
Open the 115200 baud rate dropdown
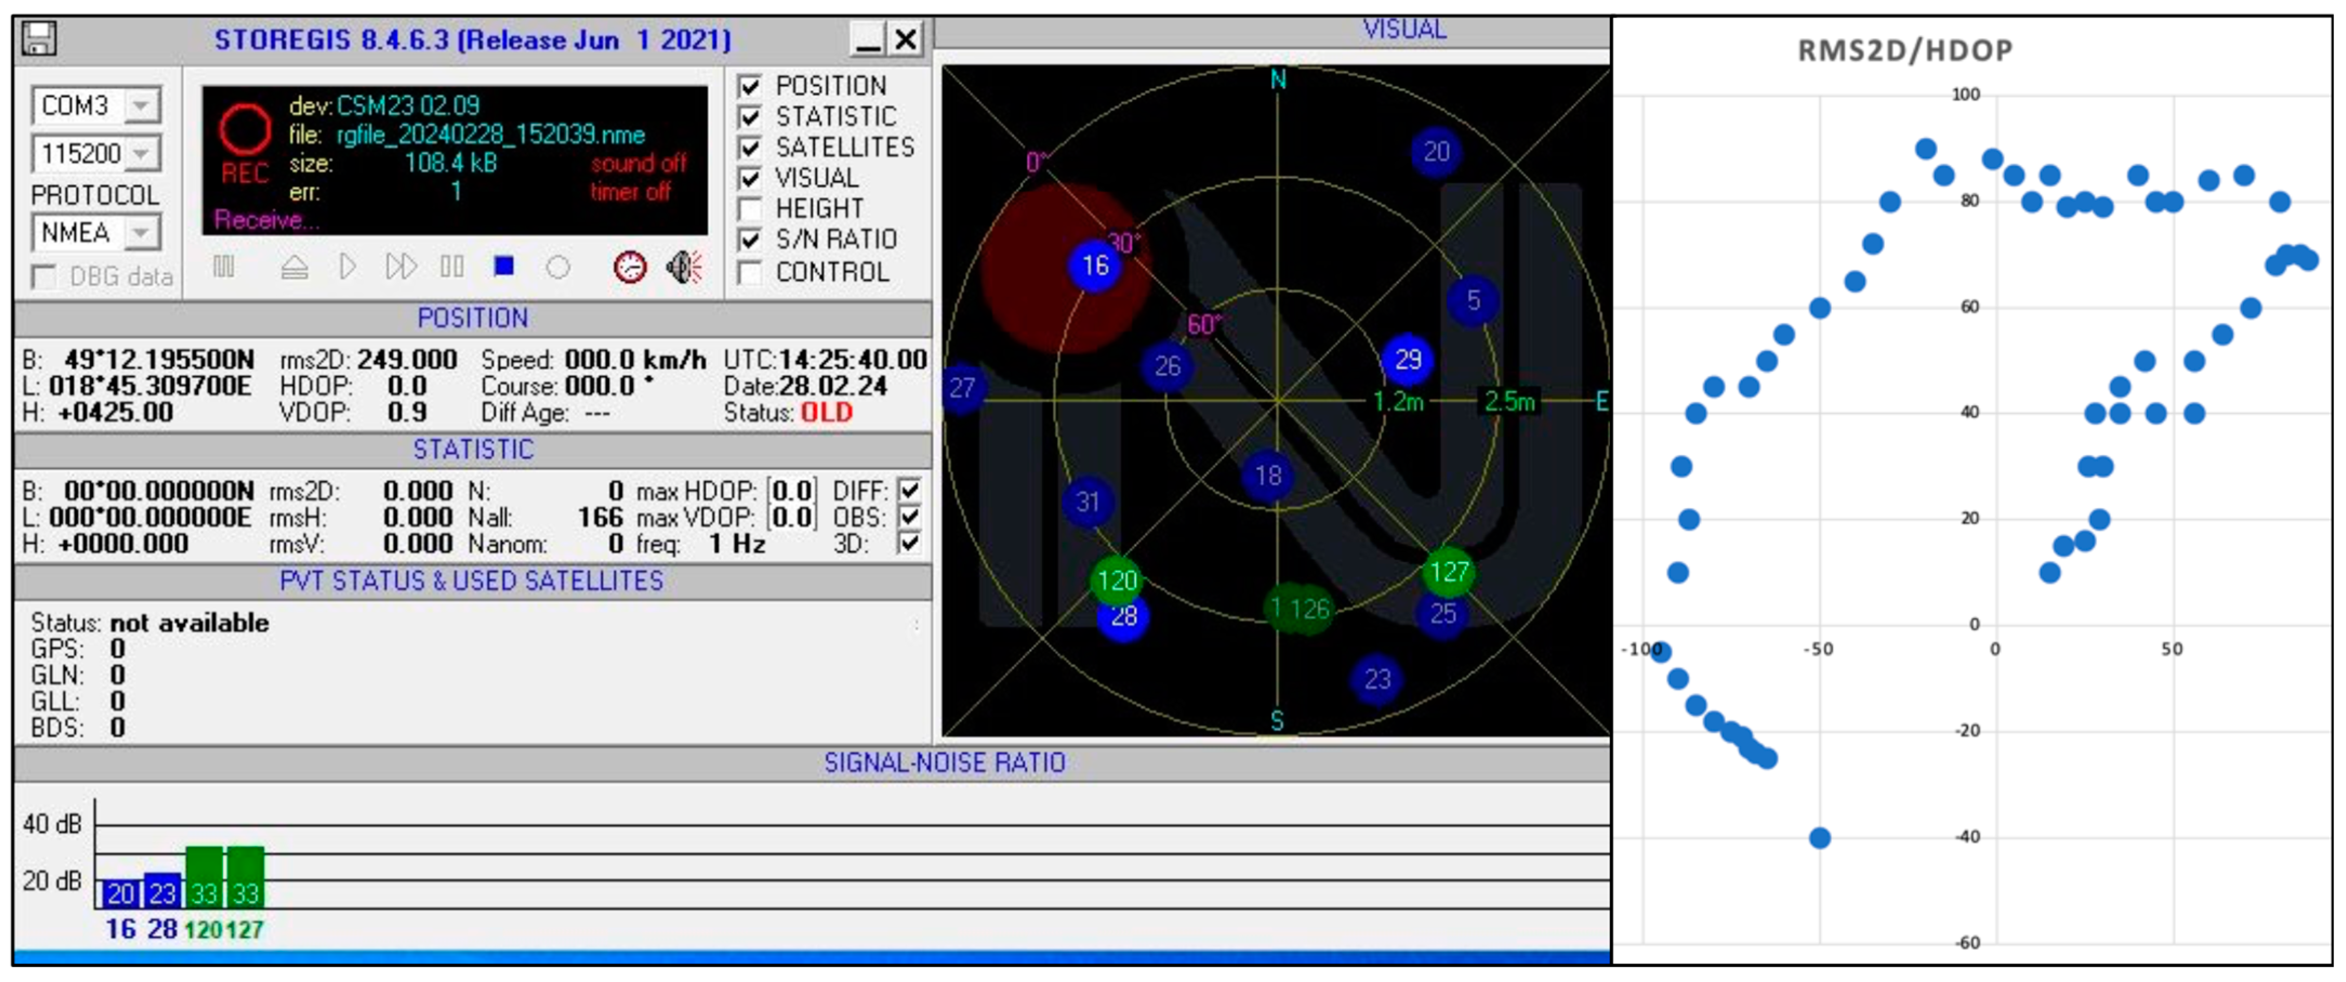coord(140,154)
